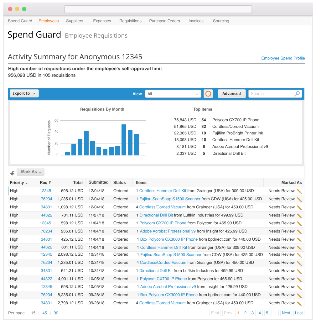This screenshot has height=324, width=316.
Task: Click pencil edit icon for requisition 698.12 USD
Action: (299, 191)
